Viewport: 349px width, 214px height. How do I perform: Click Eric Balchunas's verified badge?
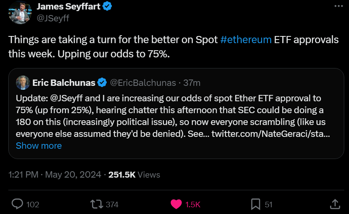point(102,83)
